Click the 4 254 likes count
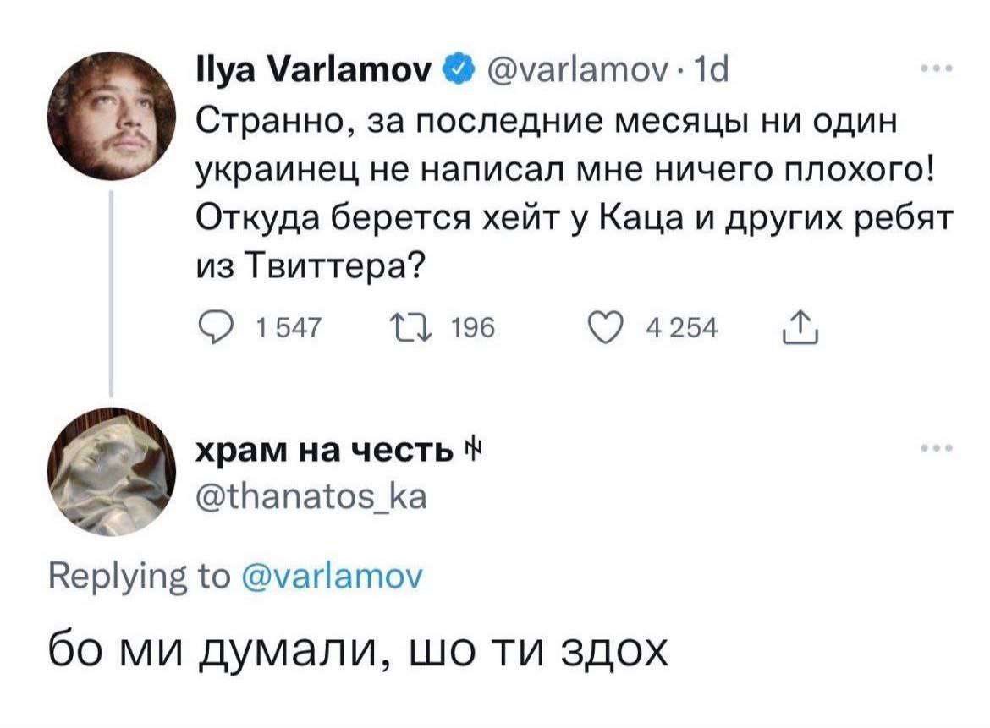The image size is (990, 728). (682, 328)
